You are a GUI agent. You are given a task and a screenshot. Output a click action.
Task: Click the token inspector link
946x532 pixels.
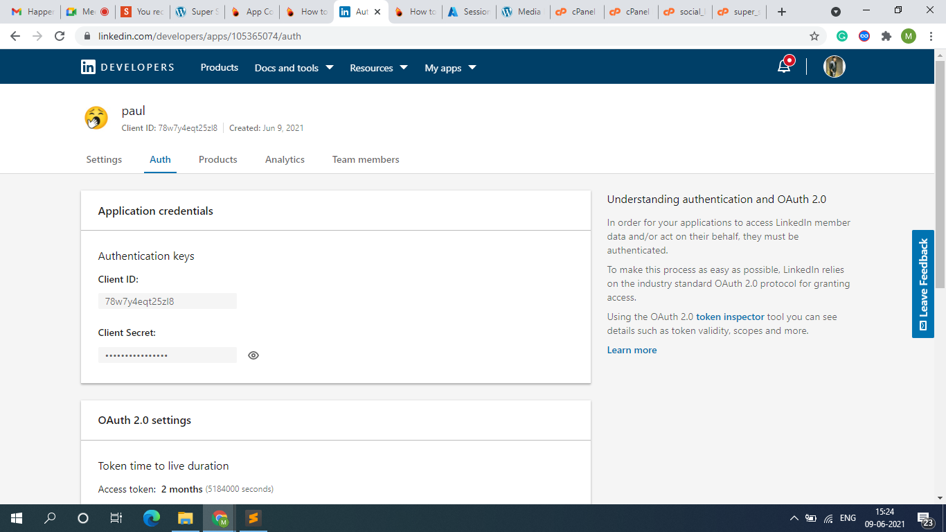(x=730, y=317)
